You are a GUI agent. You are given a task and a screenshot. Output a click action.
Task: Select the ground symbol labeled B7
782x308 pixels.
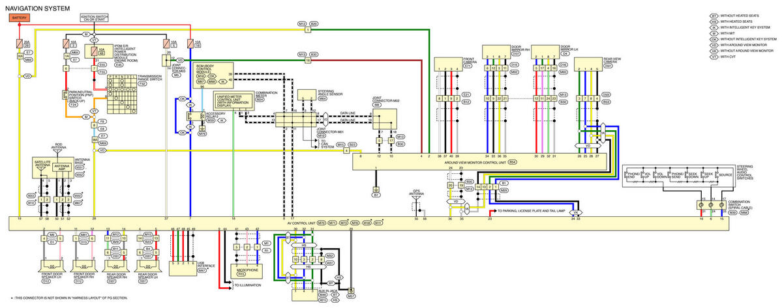[376, 189]
